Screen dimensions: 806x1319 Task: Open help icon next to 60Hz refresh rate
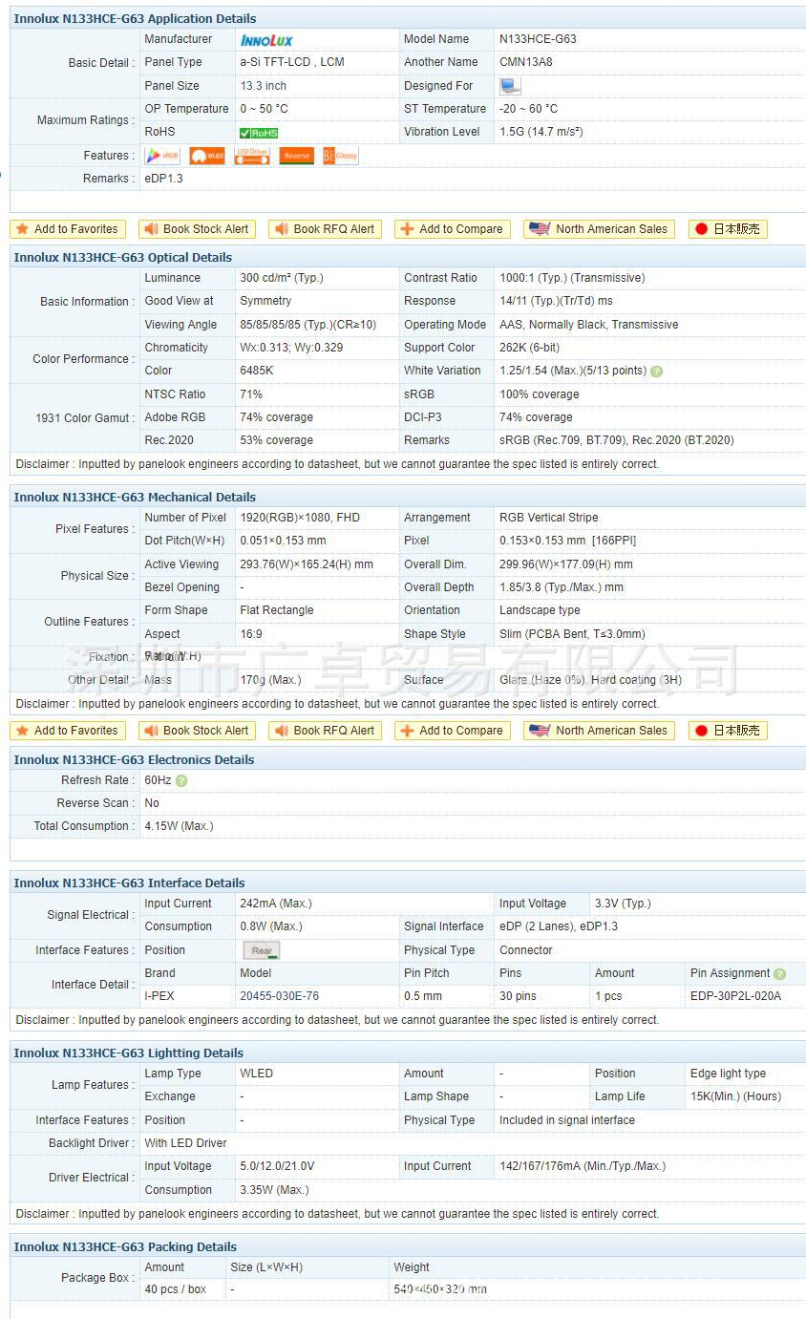tap(181, 781)
